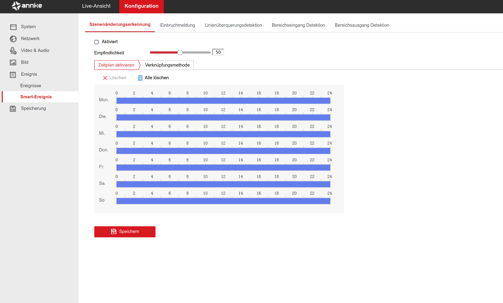
Task: Click the Bild picture icon
Action: coord(13,63)
